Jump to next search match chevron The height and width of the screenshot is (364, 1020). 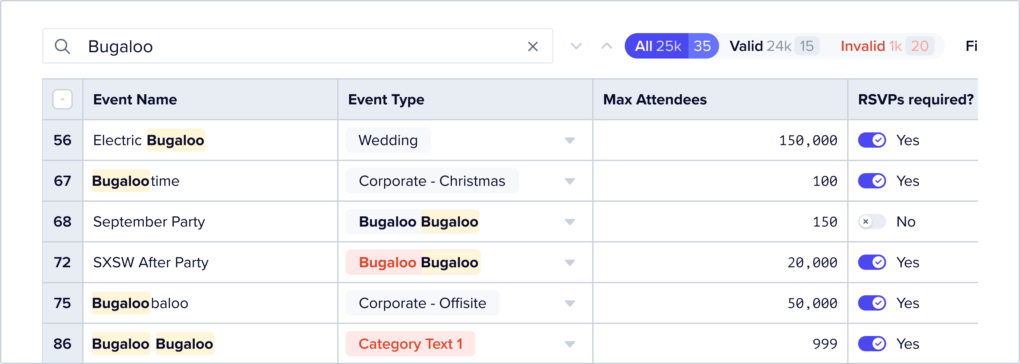pyautogui.click(x=576, y=46)
